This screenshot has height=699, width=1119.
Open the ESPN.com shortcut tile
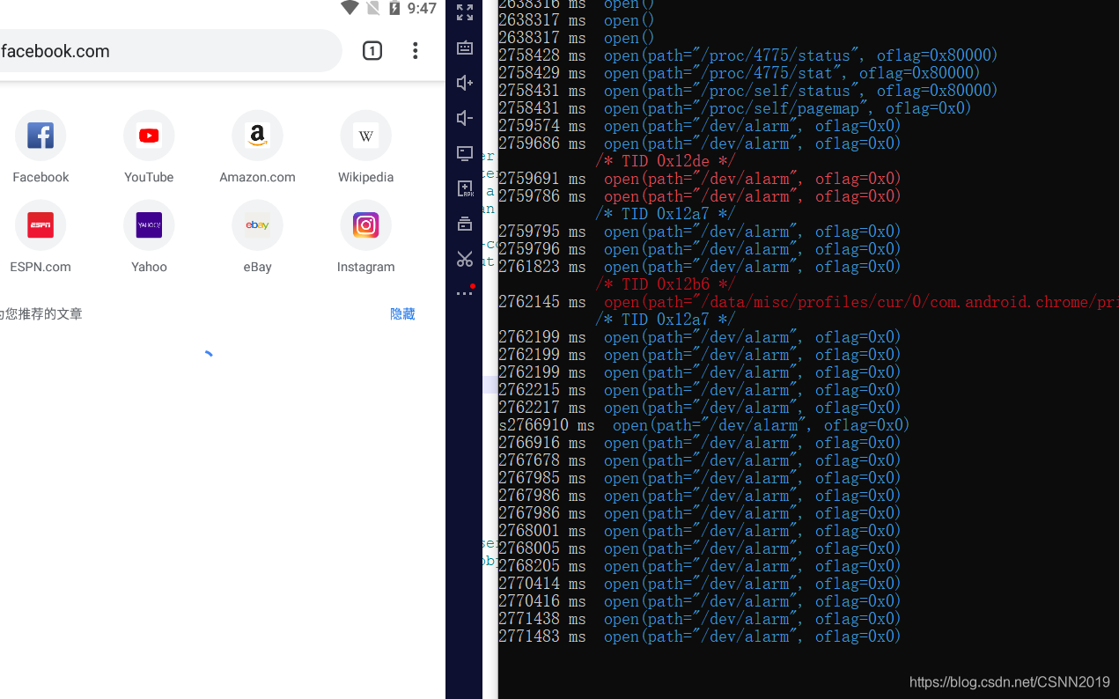tap(40, 237)
